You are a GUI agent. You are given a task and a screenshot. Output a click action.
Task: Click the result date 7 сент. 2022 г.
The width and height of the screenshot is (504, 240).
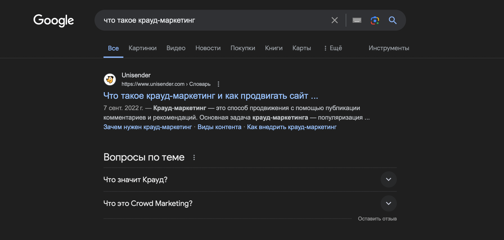point(123,108)
